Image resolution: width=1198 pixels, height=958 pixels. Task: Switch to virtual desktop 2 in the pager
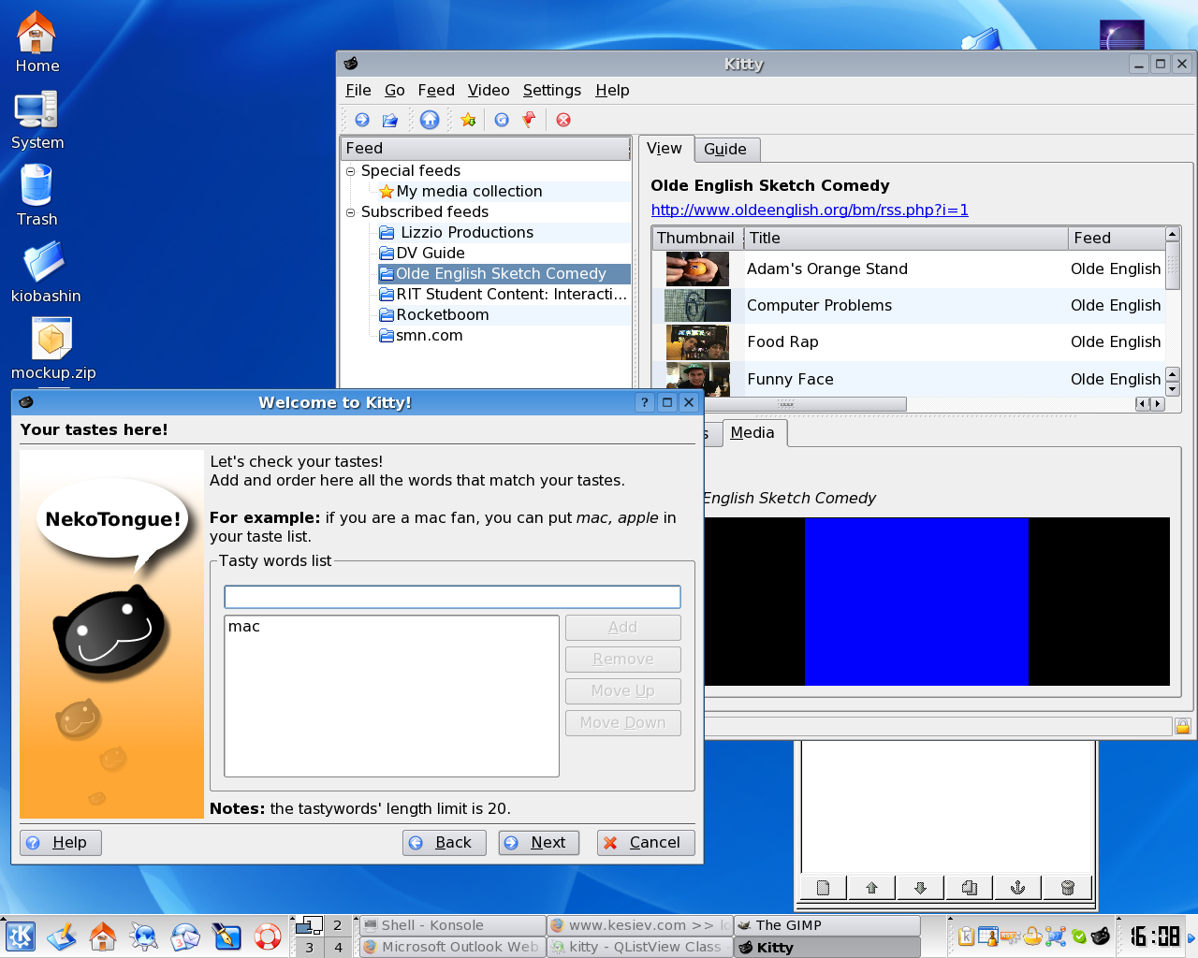coord(338,925)
